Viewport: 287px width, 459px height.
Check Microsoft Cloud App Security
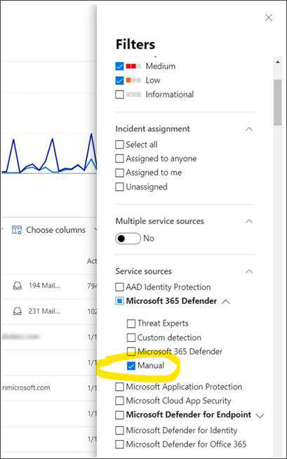click(119, 401)
